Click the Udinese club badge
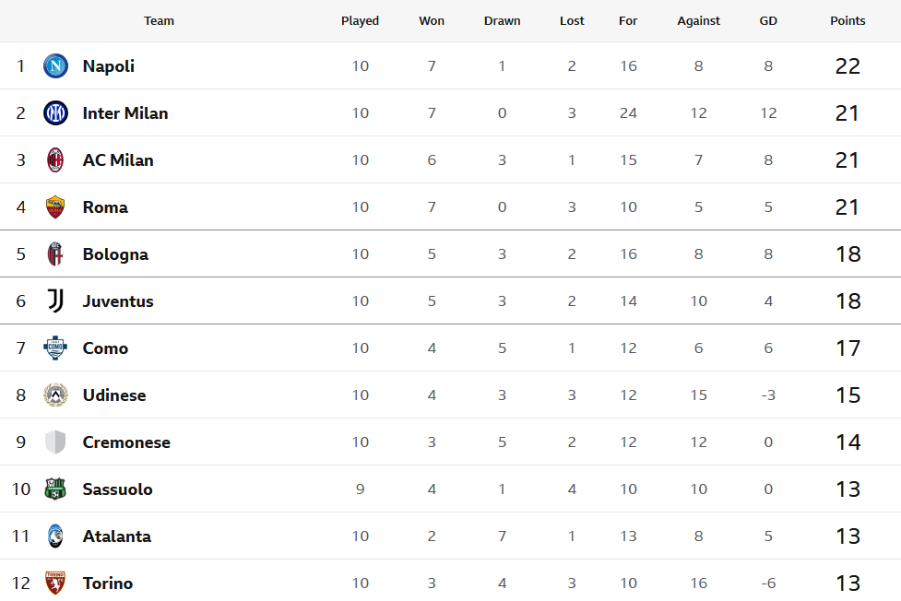Screen dimensions: 901x601 55,395
